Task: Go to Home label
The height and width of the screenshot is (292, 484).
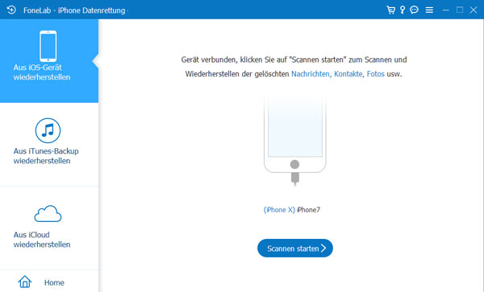Action: click(x=54, y=282)
